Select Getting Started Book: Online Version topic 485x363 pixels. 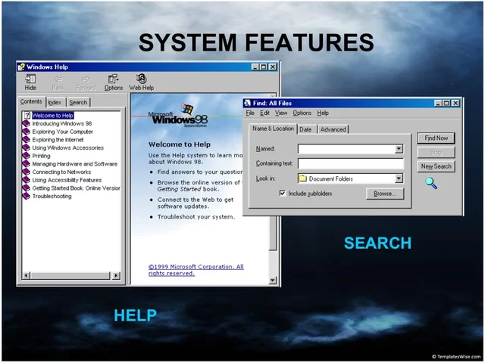click(x=76, y=188)
